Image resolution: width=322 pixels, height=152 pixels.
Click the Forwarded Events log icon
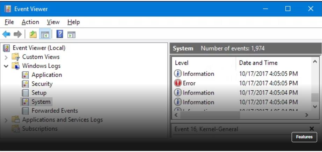coord(25,111)
